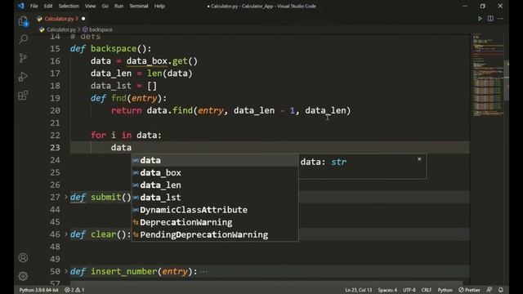Image resolution: width=523 pixels, height=294 pixels.
Task: Pick the DeprecationWarning suggestion
Action: pyautogui.click(x=215, y=222)
